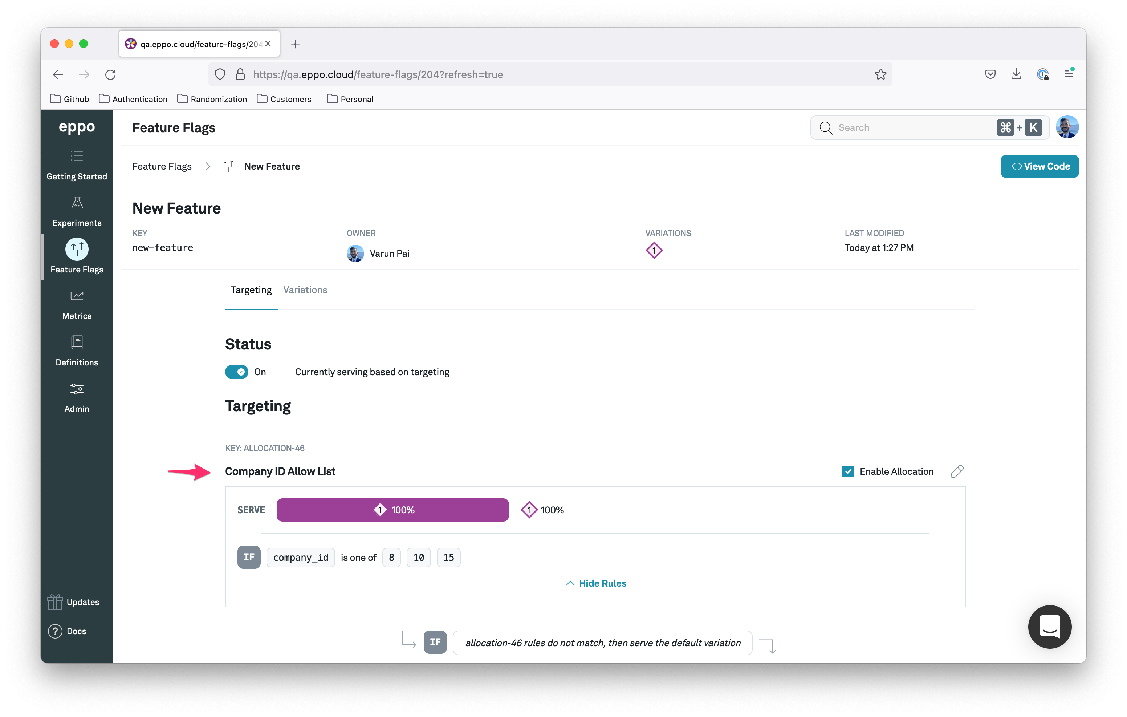Click the diamond Variations icon

click(x=655, y=251)
